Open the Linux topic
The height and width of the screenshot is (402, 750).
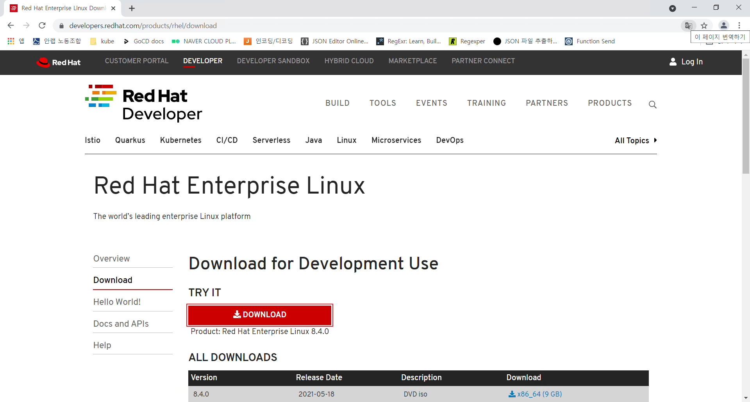[x=347, y=140]
